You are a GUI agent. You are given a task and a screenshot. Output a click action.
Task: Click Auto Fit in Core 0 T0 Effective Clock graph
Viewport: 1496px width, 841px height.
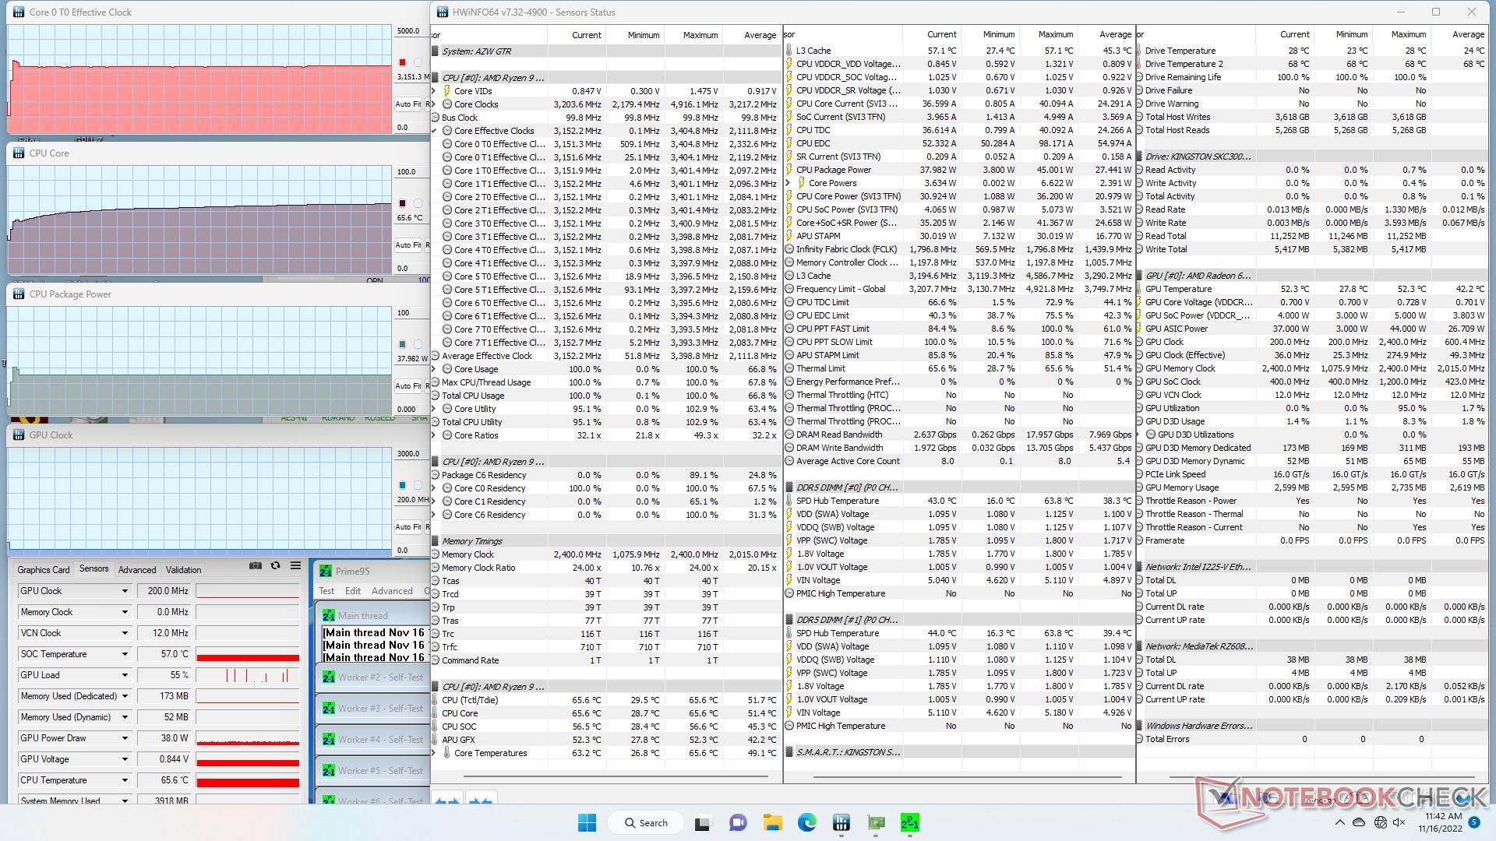click(x=408, y=104)
